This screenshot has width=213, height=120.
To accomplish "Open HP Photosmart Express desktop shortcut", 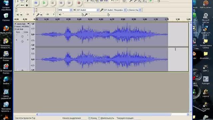I will tap(6, 69).
